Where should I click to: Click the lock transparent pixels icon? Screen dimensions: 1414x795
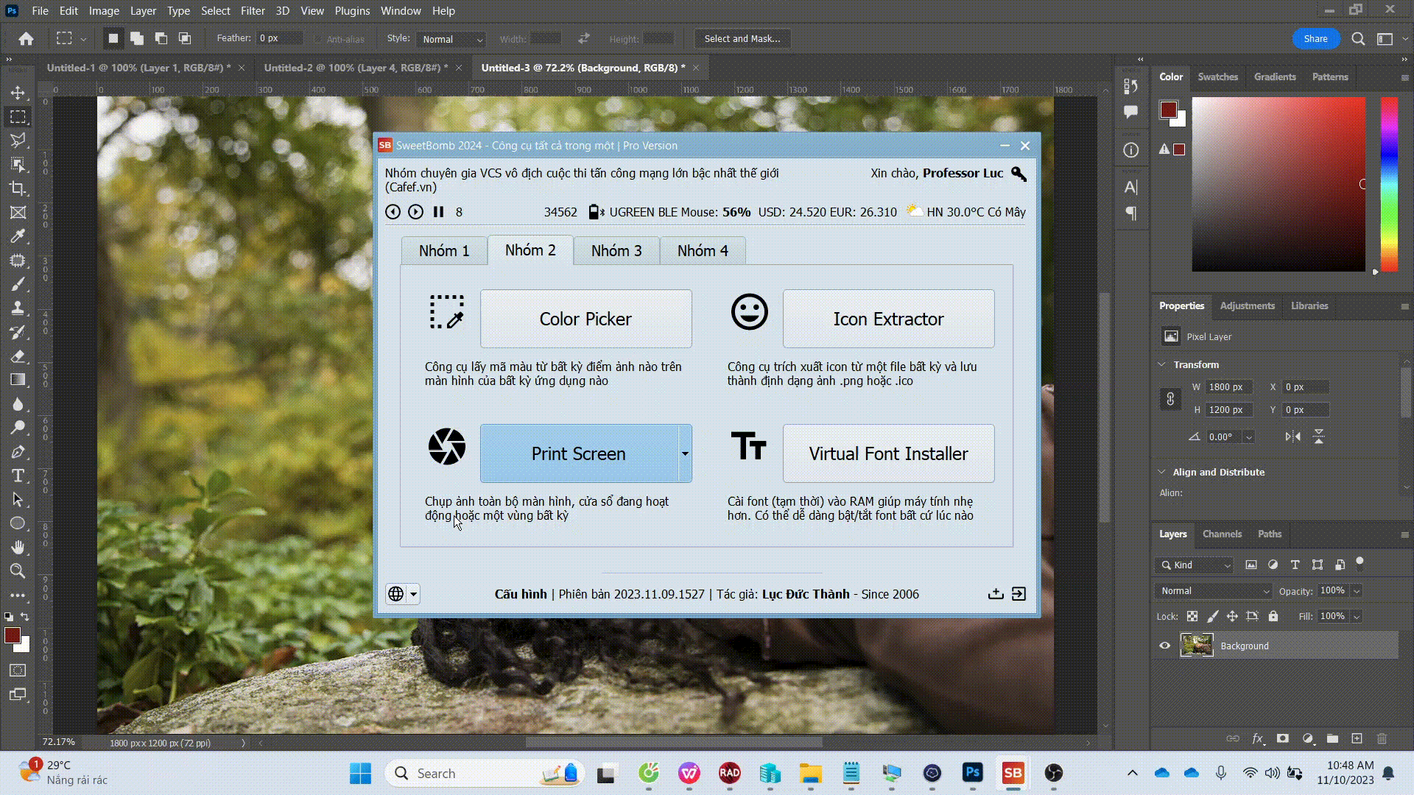pyautogui.click(x=1192, y=617)
